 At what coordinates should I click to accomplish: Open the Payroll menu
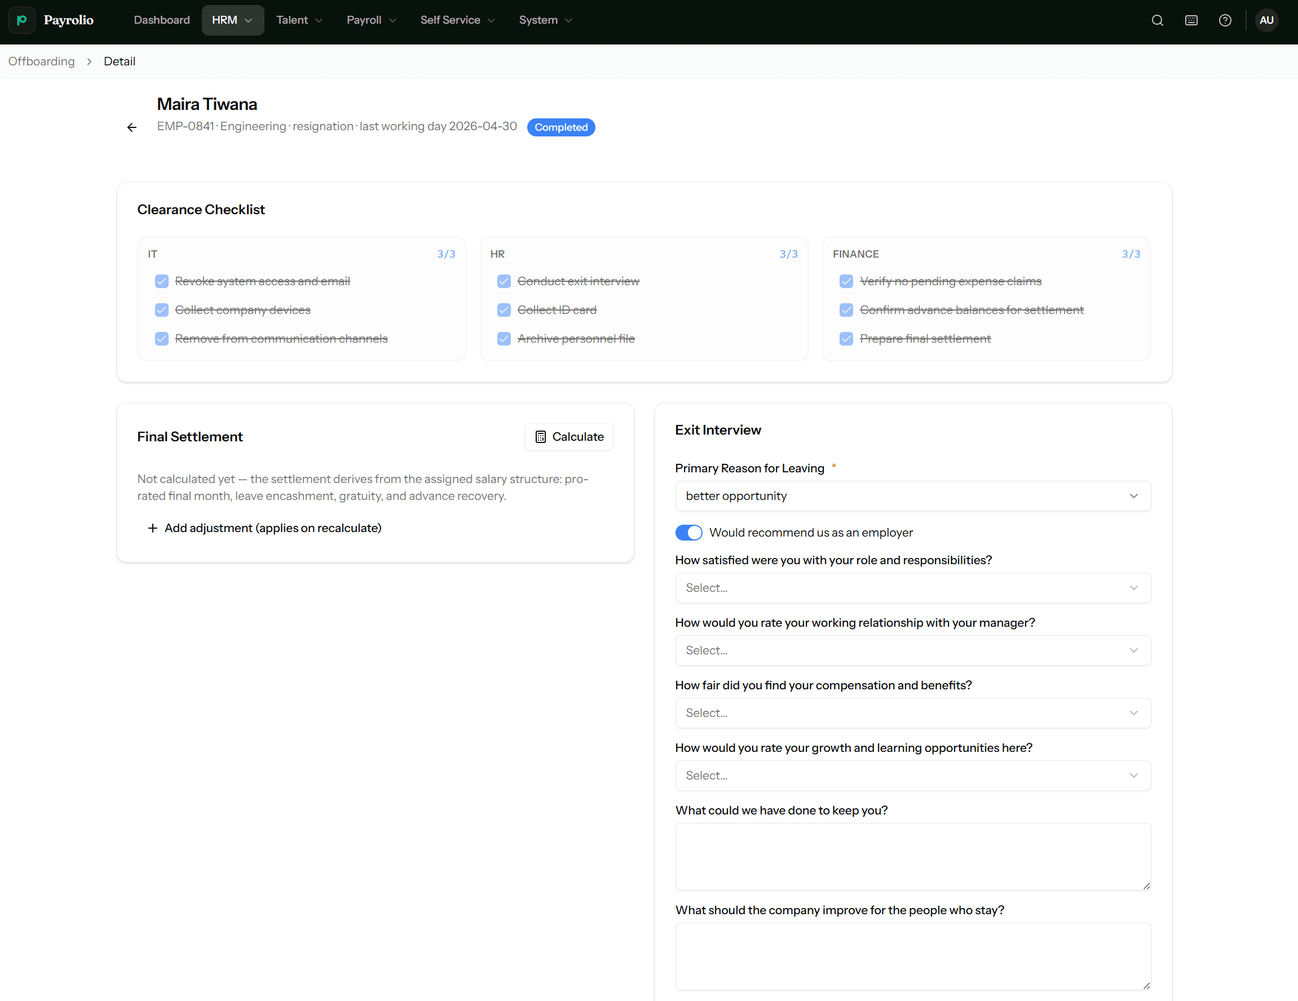[371, 20]
